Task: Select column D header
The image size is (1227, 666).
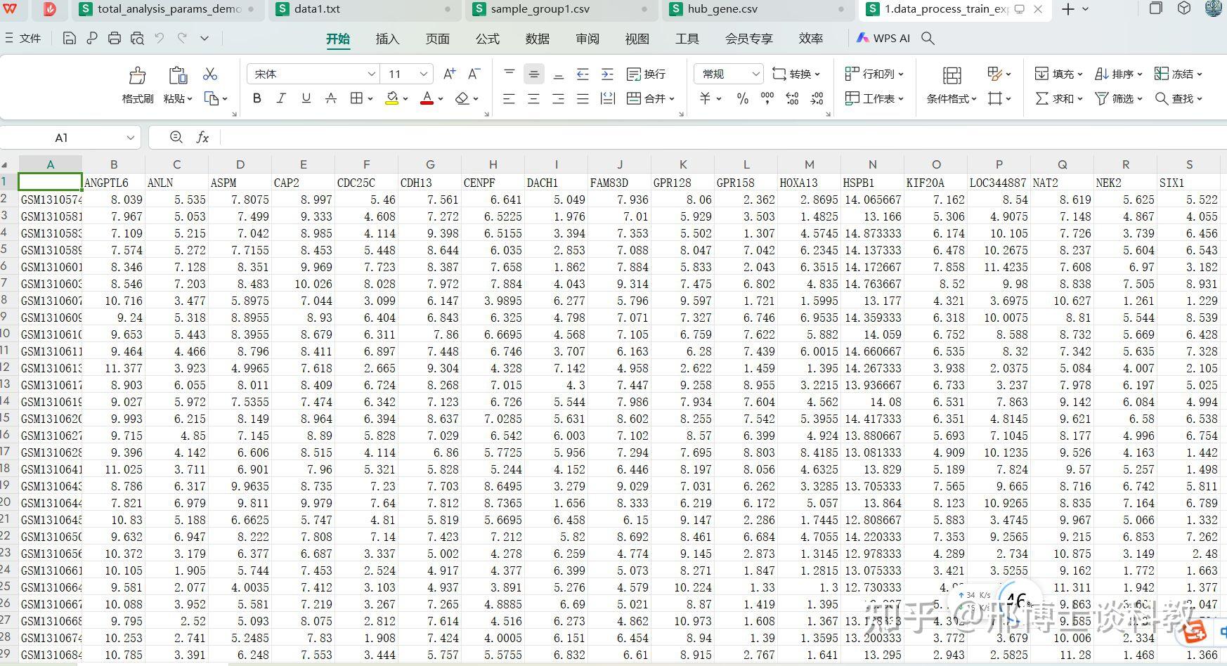Action: pos(240,164)
